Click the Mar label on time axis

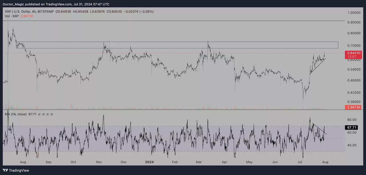pyautogui.click(x=198, y=162)
